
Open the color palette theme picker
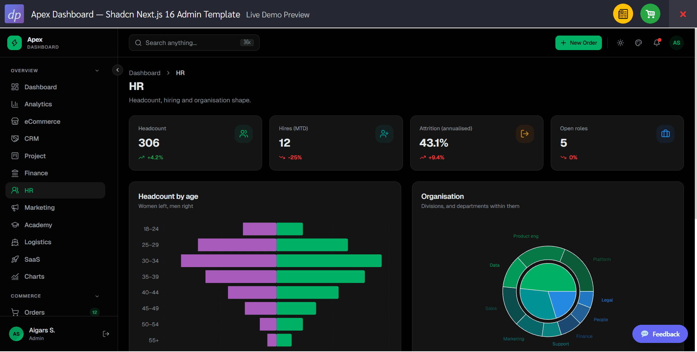pos(639,43)
